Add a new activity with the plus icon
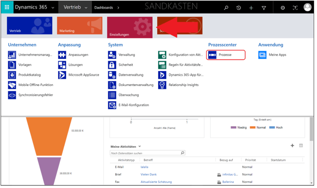The image size is (317, 188). click(x=293, y=145)
